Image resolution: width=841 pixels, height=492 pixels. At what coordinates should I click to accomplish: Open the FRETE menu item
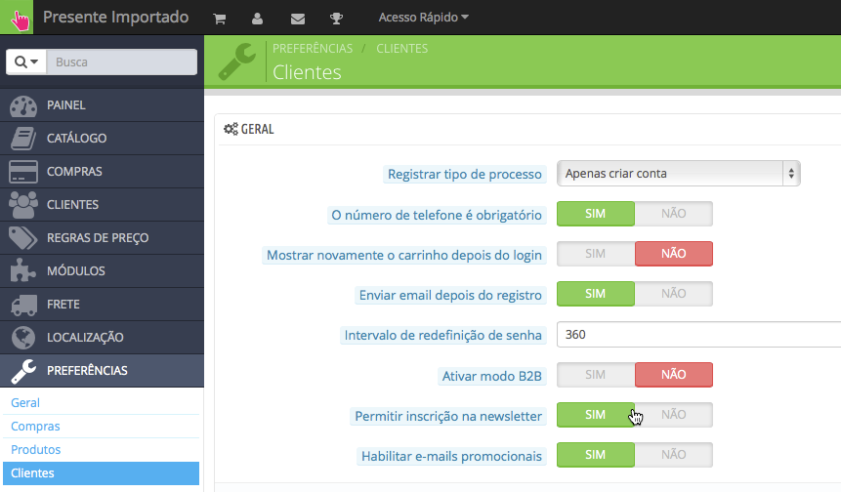coord(102,305)
